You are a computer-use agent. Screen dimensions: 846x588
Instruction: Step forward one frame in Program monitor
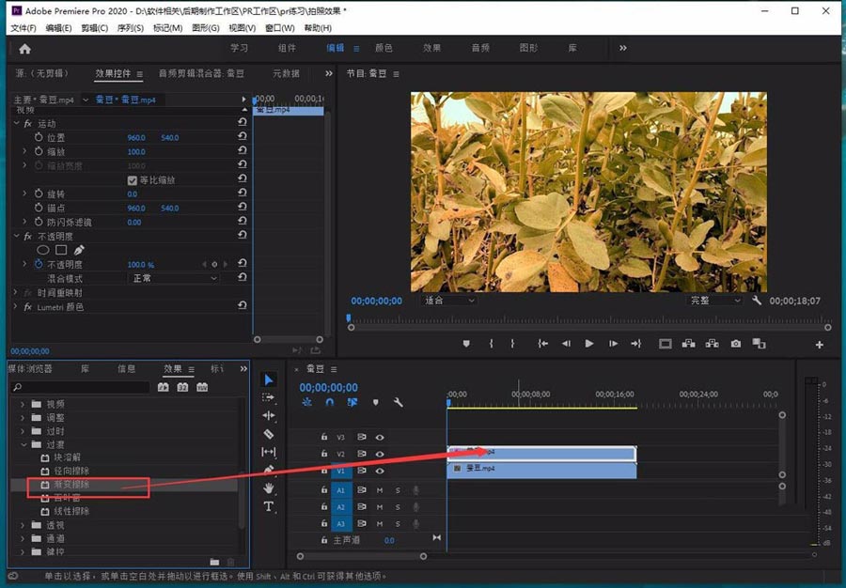coord(613,344)
